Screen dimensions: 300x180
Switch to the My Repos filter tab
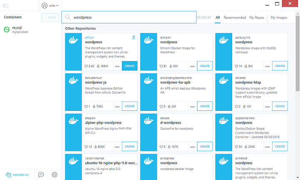[x=256, y=17]
